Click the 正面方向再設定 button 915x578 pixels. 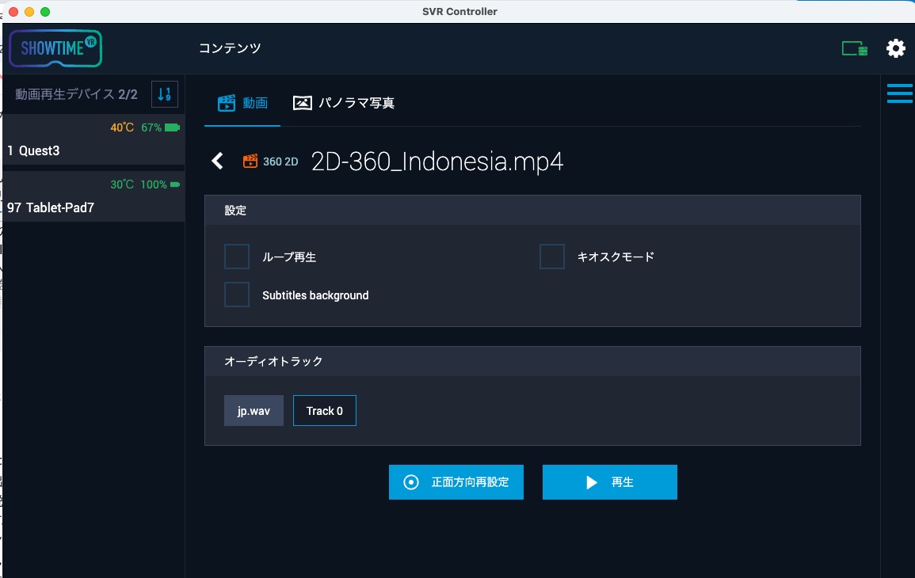click(456, 482)
